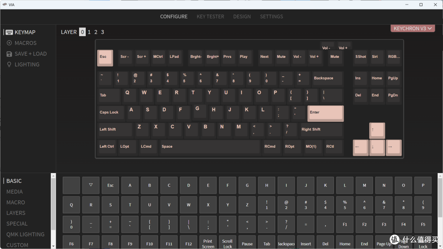Click the category list scroll-down arrow
Viewport: 443px width, 249px height.
53,246
